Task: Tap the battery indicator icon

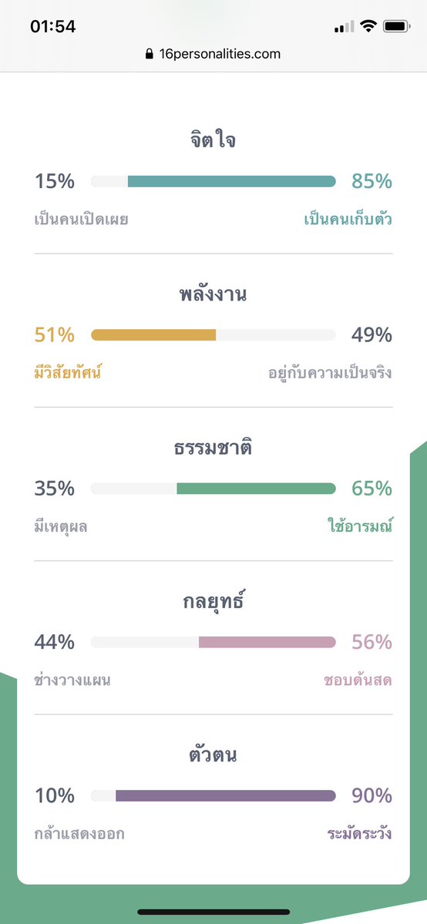Action: (397, 26)
